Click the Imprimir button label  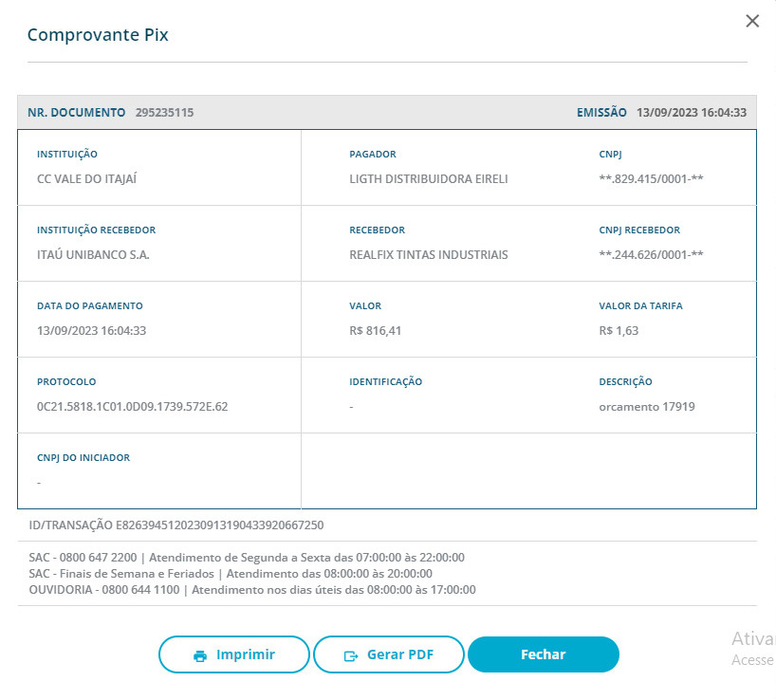[246, 654]
